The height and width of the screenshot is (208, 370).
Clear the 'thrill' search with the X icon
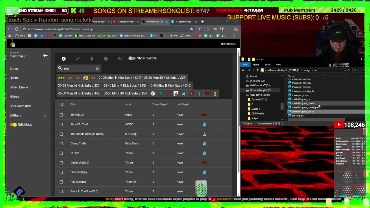[x=97, y=69]
